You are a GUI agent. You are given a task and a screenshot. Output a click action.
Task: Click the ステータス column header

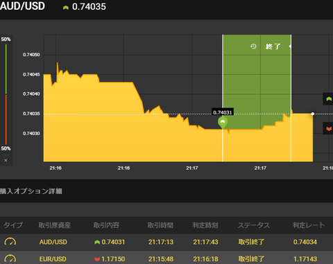pyautogui.click(x=254, y=225)
